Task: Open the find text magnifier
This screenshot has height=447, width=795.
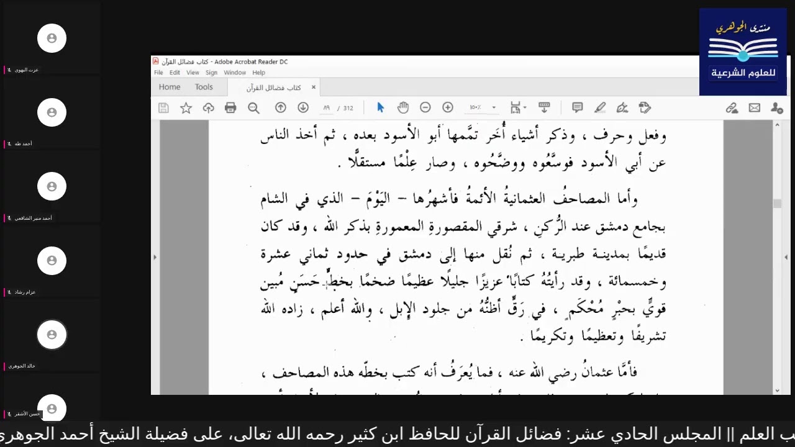Action: pos(253,108)
